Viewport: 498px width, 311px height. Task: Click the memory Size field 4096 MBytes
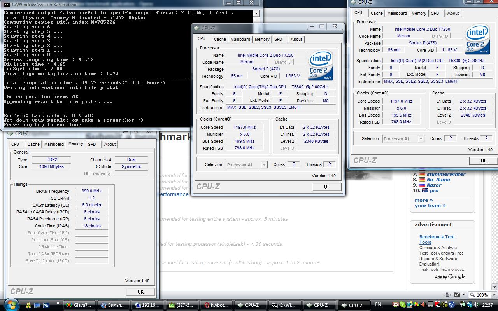click(x=51, y=166)
